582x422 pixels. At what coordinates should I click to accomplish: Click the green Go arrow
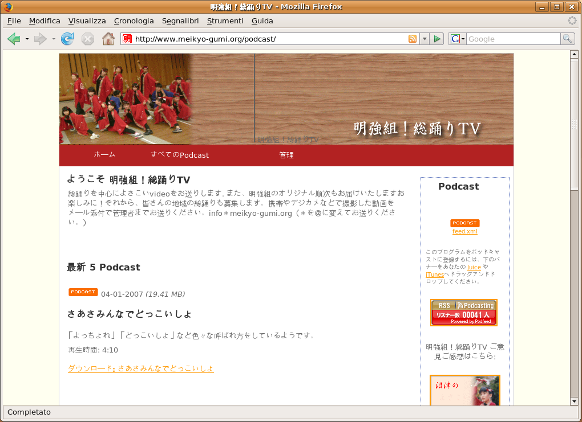(436, 39)
